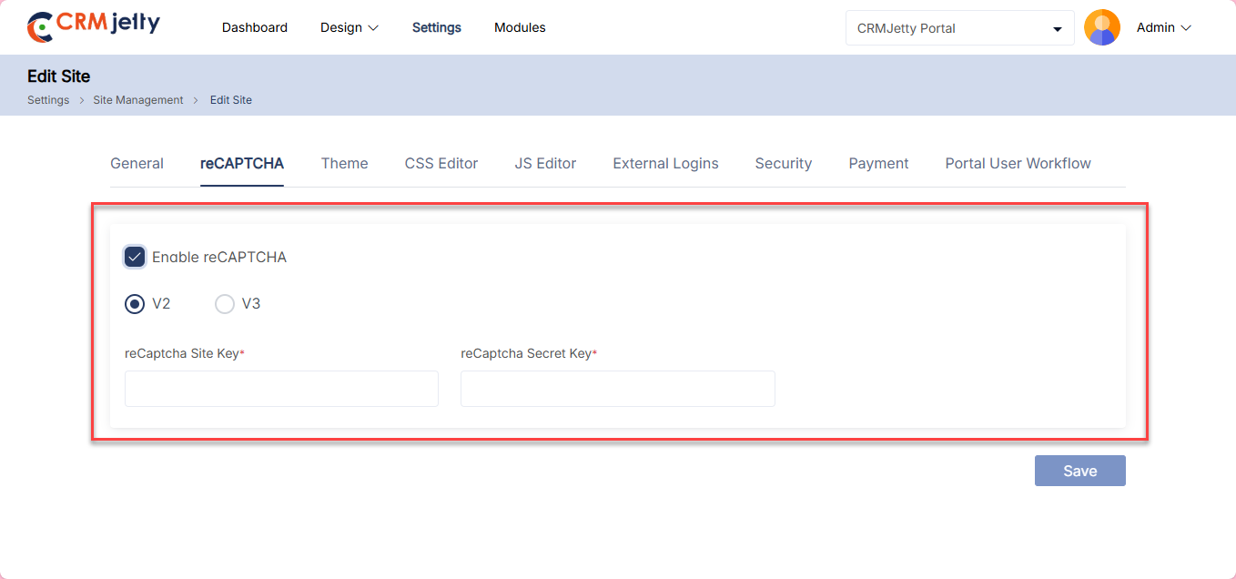Switch to the Theme tab
Image resolution: width=1236 pixels, height=579 pixels.
[x=344, y=164]
